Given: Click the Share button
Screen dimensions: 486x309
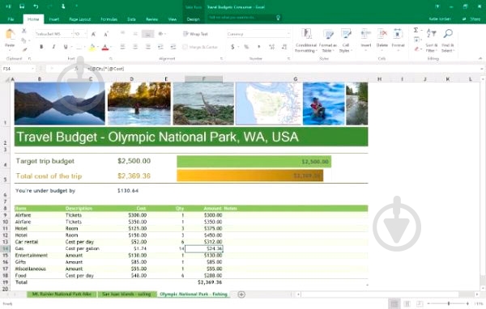Looking at the screenshot, I should pos(471,19).
